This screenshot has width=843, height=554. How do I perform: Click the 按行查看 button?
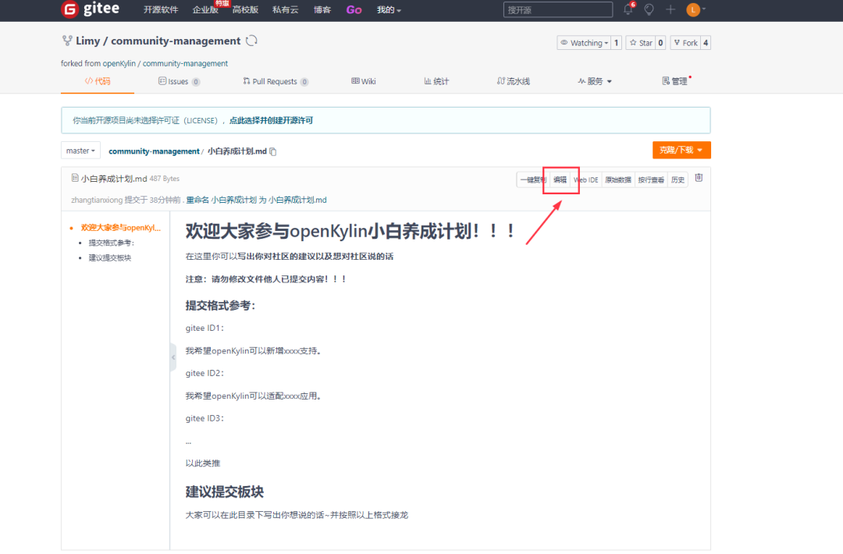coord(651,179)
